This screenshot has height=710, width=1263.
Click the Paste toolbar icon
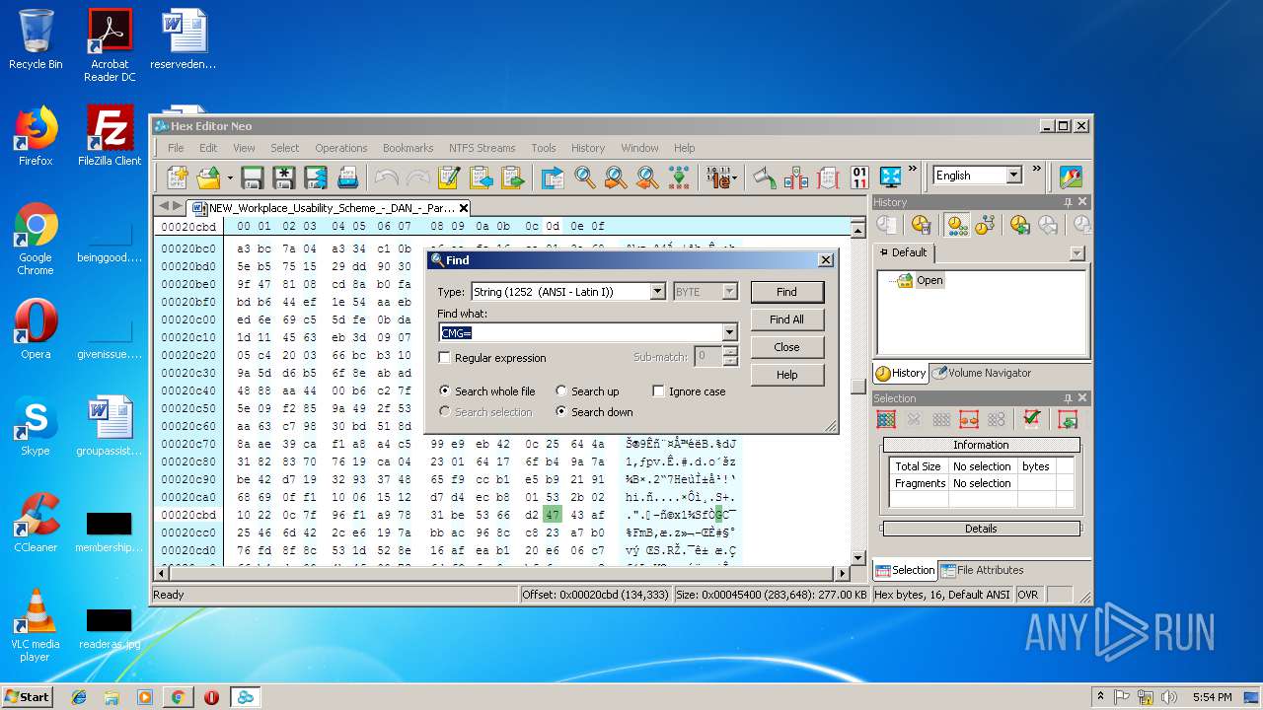512,177
